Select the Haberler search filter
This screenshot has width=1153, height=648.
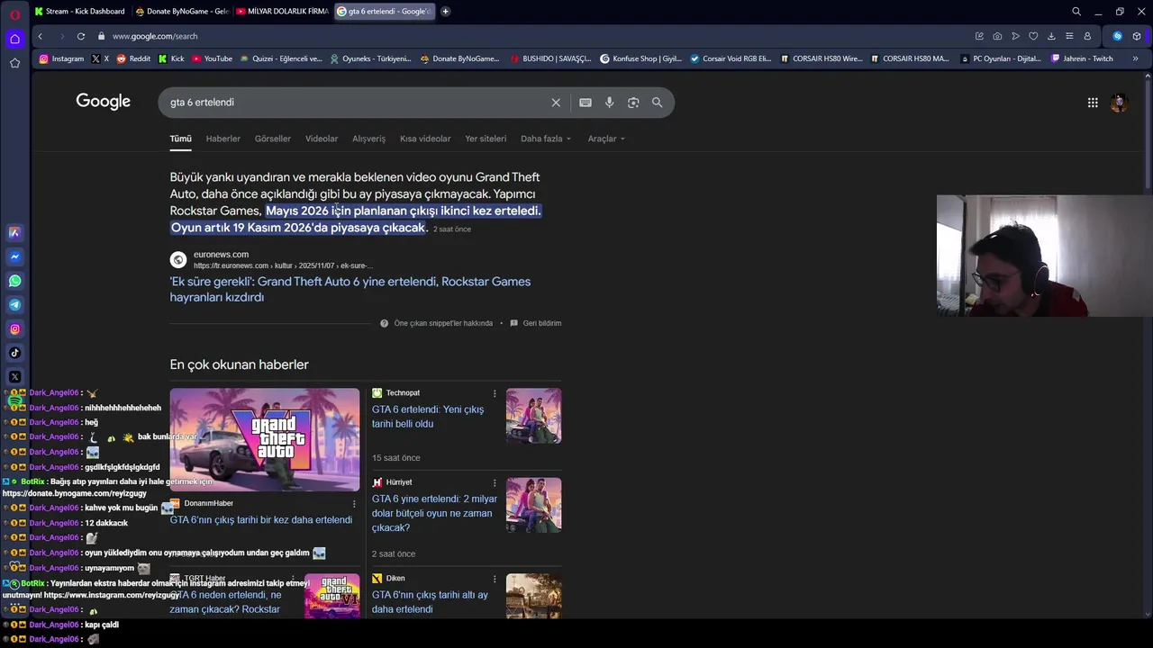coord(222,139)
